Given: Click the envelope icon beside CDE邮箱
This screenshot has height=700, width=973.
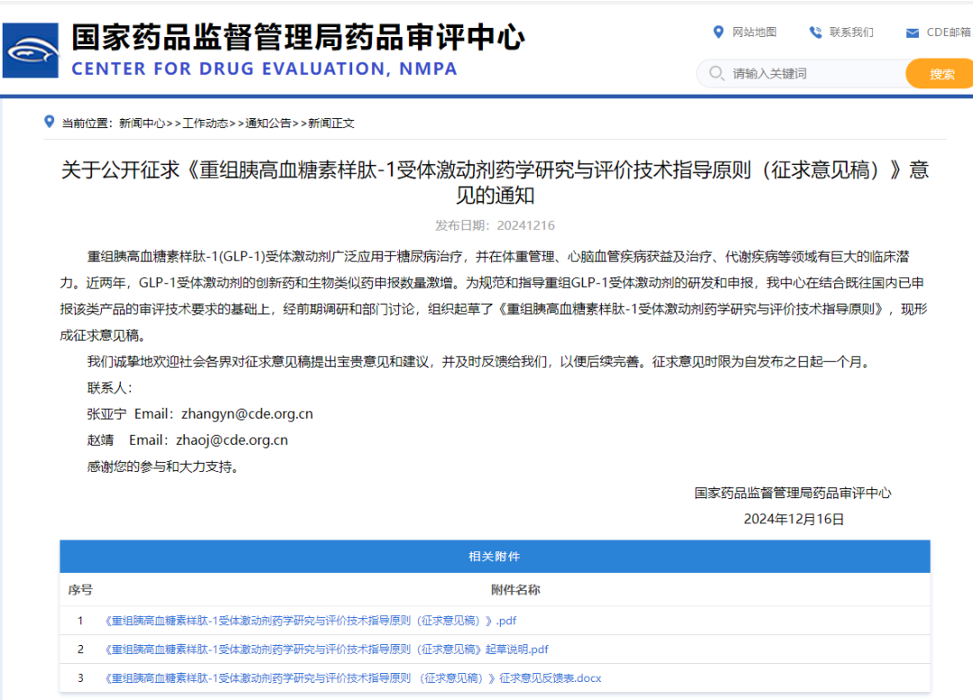Looking at the screenshot, I should click(x=912, y=33).
